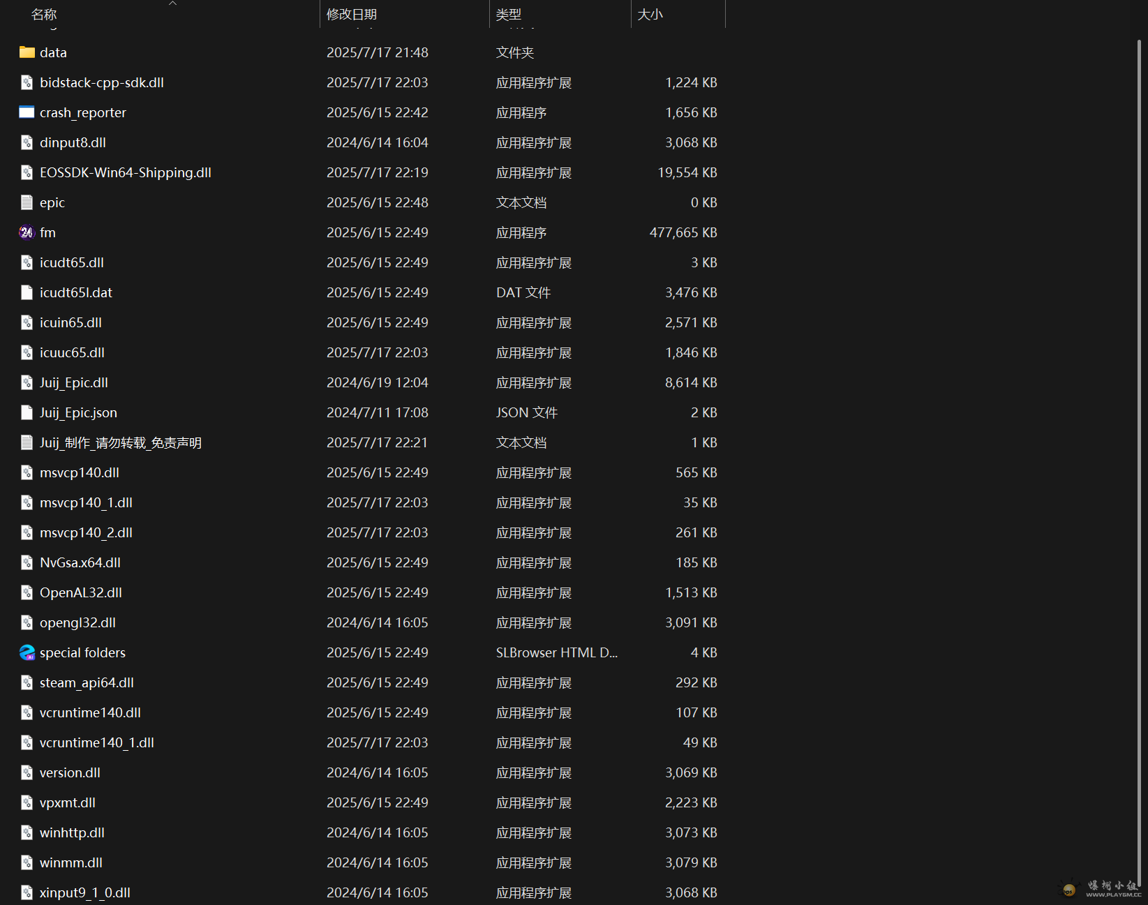Select the file name data
This screenshot has width=1148, height=905.
(x=53, y=52)
